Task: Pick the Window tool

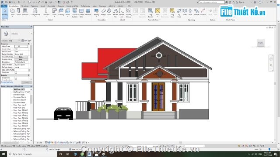Action: pos(25,12)
